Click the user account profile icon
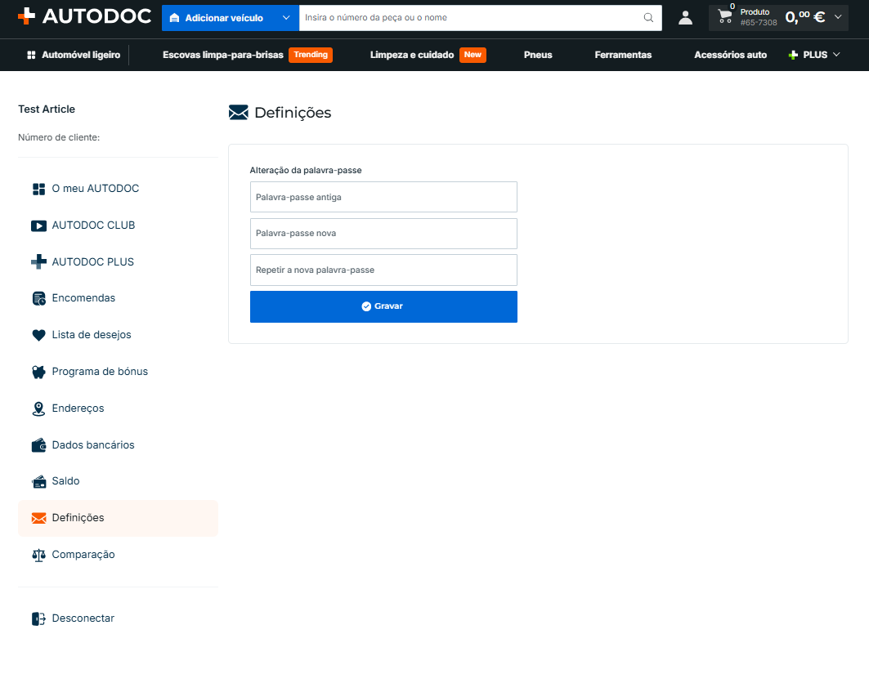This screenshot has width=869, height=683. (685, 18)
